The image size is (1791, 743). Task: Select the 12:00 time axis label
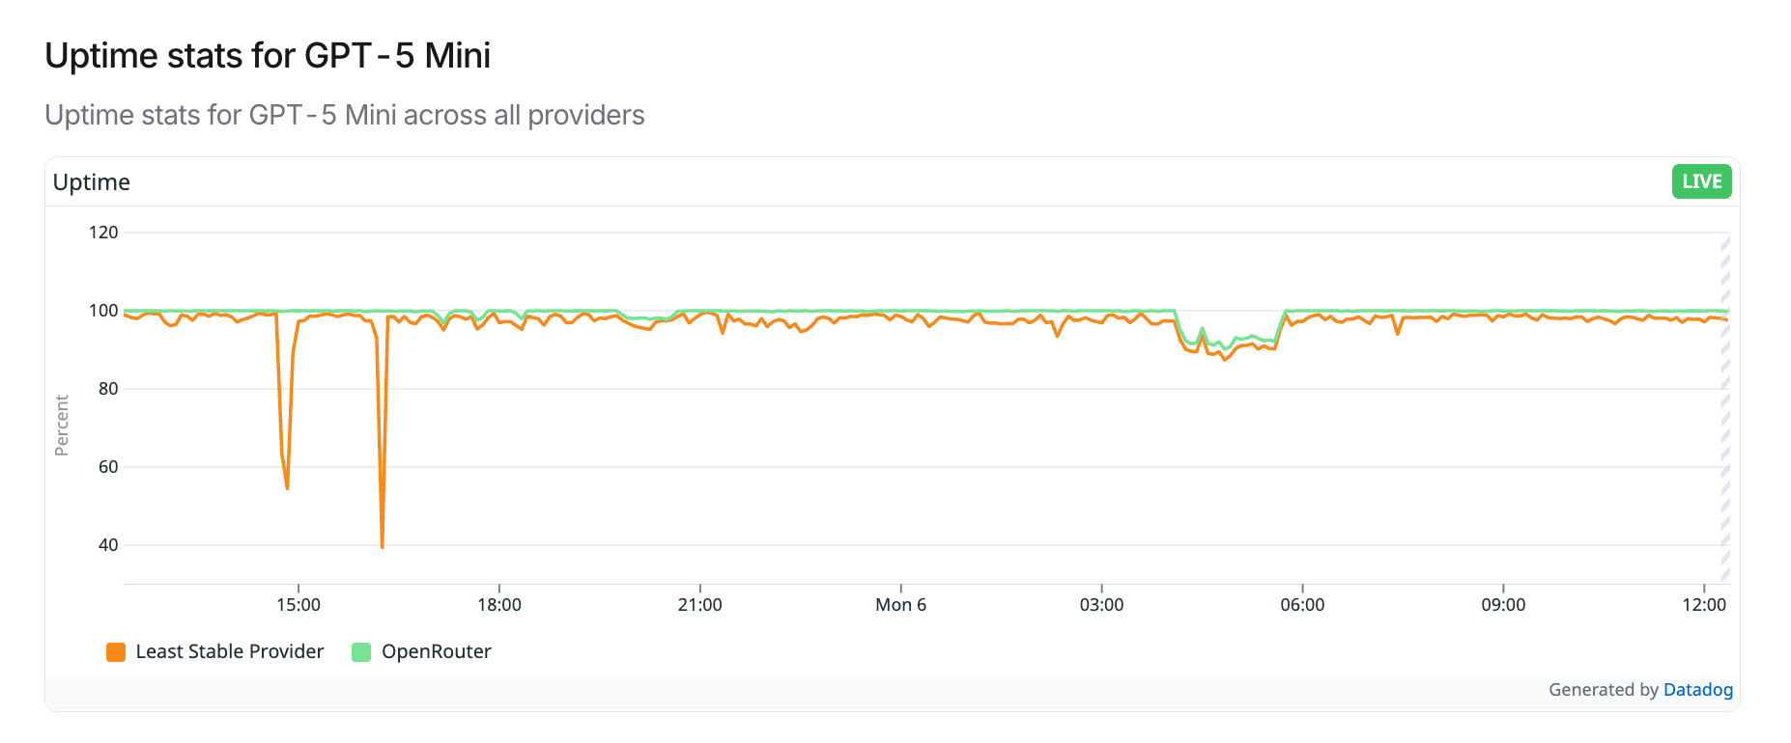click(1703, 605)
